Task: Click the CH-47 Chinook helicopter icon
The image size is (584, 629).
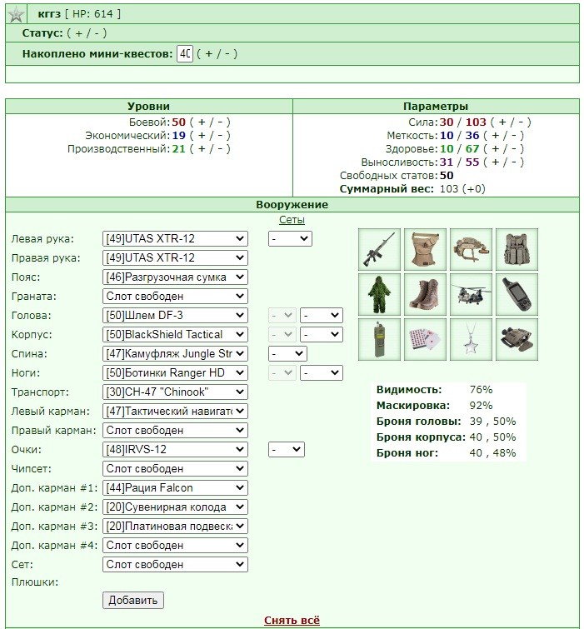Action: tap(471, 294)
